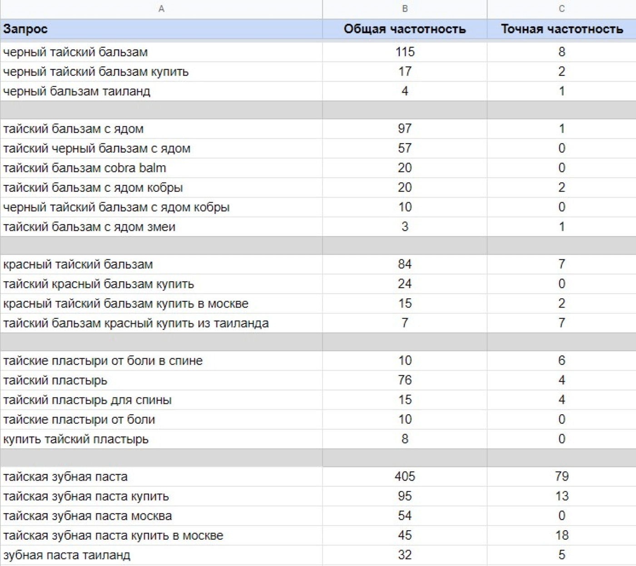Click the total frequency value 115
Image resolution: width=636 pixels, height=566 pixels.
click(x=404, y=52)
